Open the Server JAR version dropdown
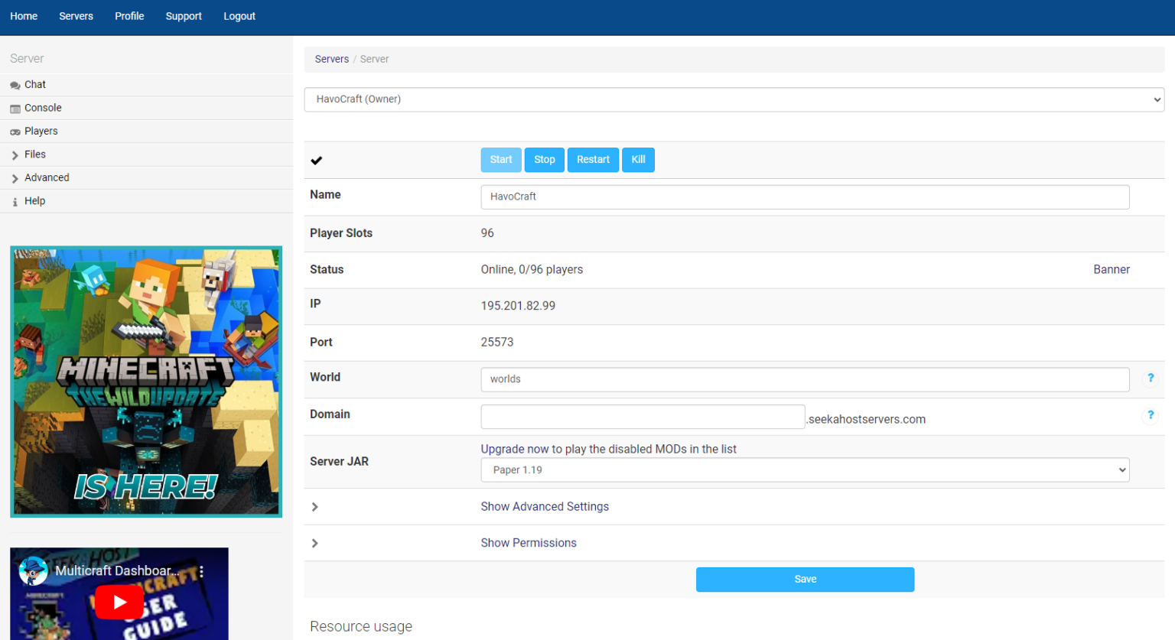Viewport: 1175px width, 640px height. pyautogui.click(x=805, y=469)
